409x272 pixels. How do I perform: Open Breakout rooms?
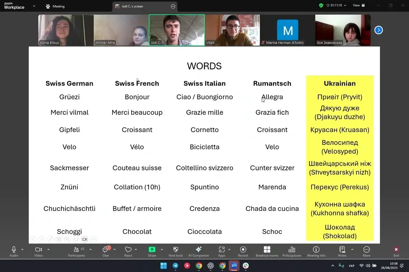(x=267, y=250)
